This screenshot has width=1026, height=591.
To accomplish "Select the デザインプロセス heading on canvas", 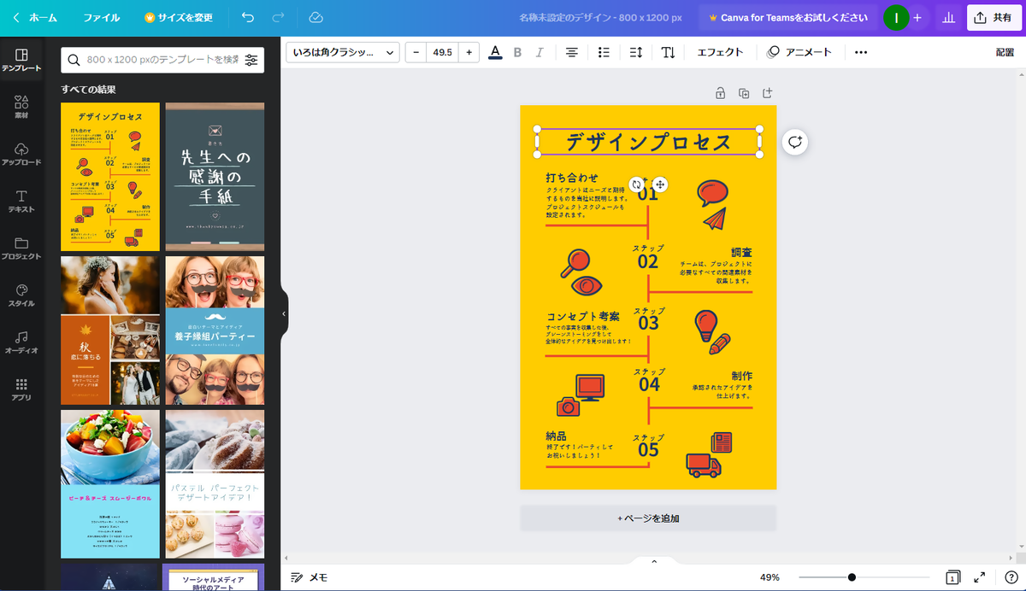I will pyautogui.click(x=648, y=143).
